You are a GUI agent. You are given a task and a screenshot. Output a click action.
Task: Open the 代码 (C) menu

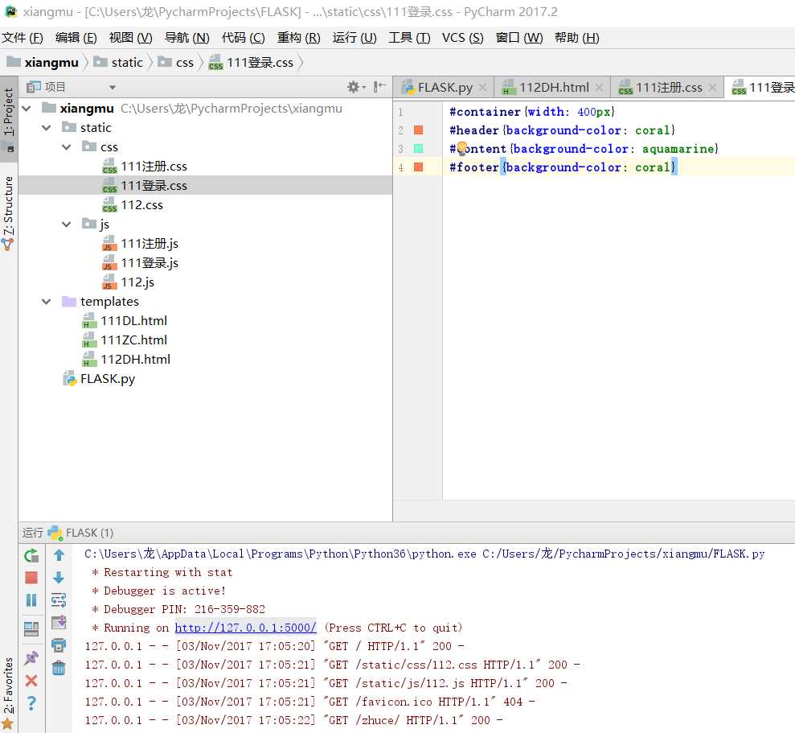click(x=244, y=38)
